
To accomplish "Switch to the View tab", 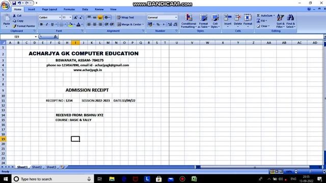I will pos(113,9).
